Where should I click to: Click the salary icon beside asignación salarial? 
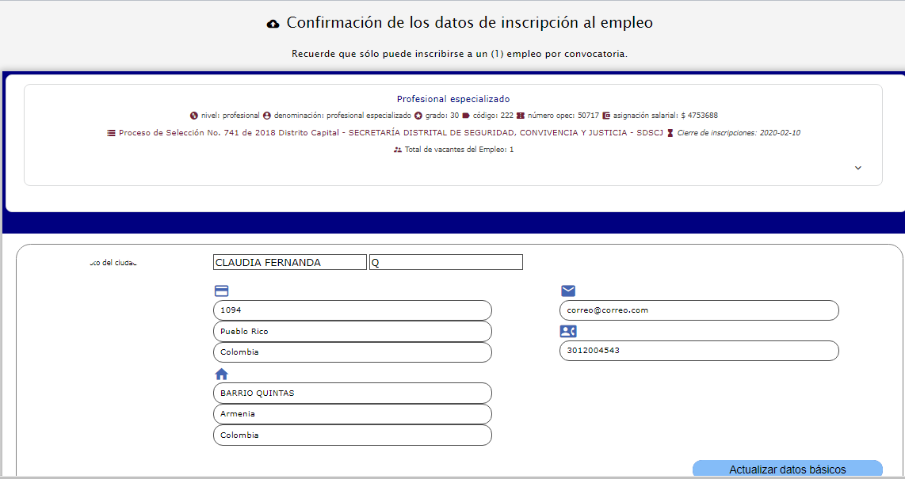(x=606, y=116)
